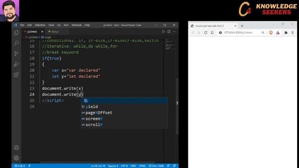Click the Run play icon in editor toolbar
The width and height of the screenshot is (299, 168).
point(164,32)
